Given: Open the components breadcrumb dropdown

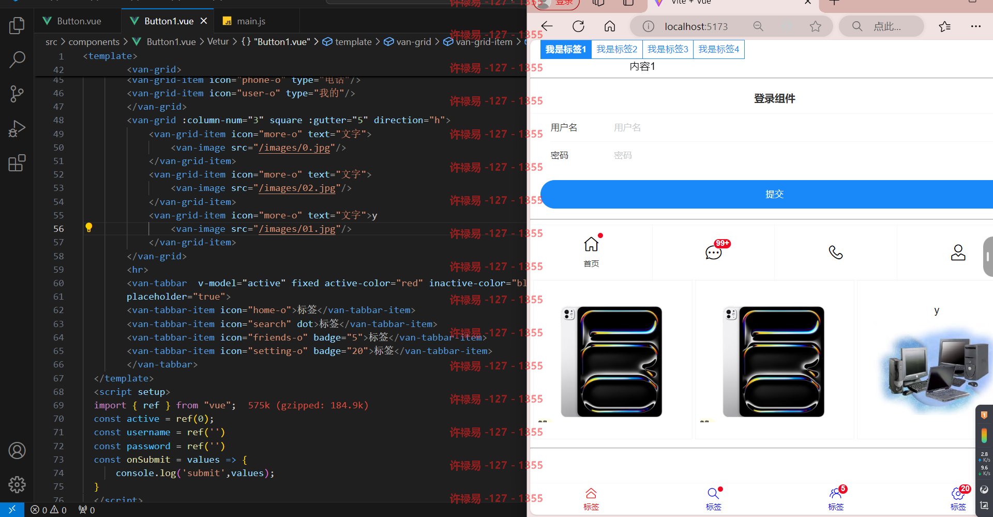Looking at the screenshot, I should point(94,42).
